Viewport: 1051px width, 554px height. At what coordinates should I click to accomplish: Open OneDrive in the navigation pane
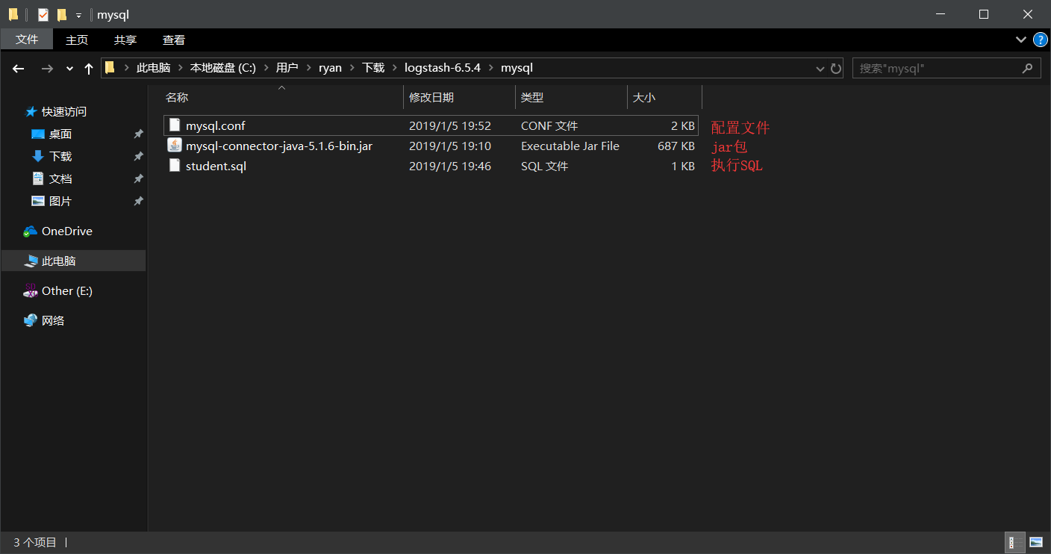[66, 231]
